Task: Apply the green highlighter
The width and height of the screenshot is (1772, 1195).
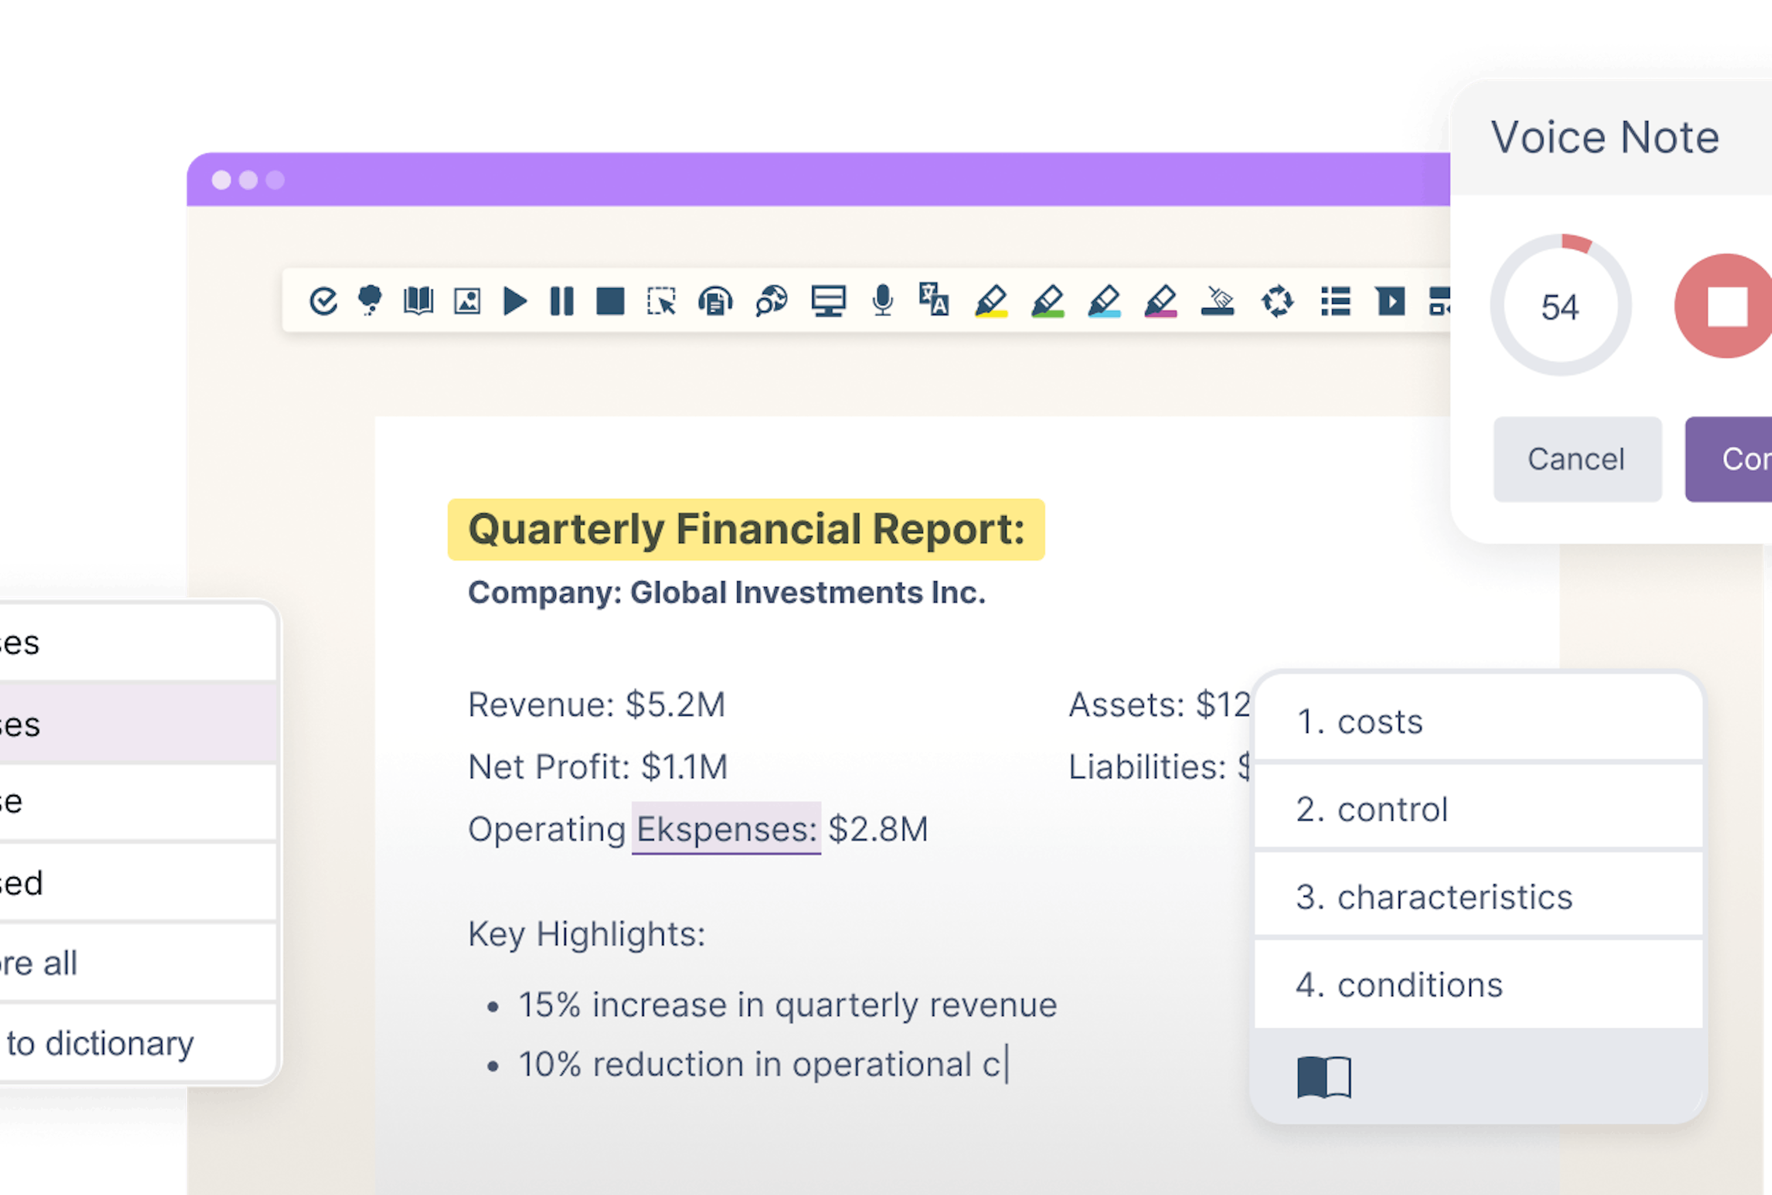Action: coord(1048,301)
